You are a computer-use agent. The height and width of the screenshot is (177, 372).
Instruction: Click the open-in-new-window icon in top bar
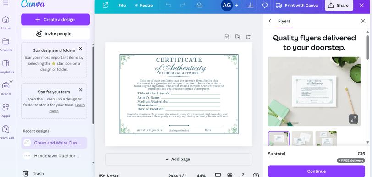click(x=105, y=5)
